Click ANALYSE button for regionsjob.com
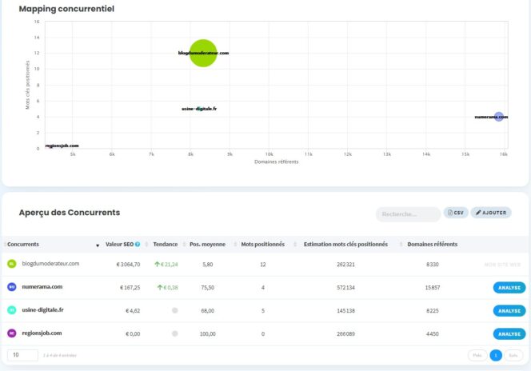The height and width of the screenshot is (371, 531). [509, 334]
